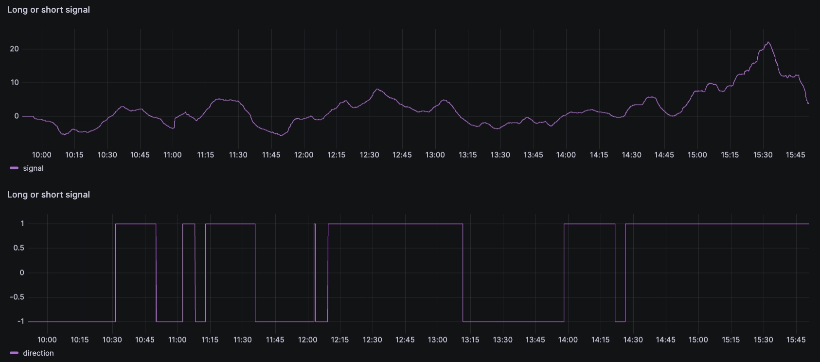The height and width of the screenshot is (362, 820).
Task: Click the 10:00 time label in the signal chart
Action: [x=42, y=155]
